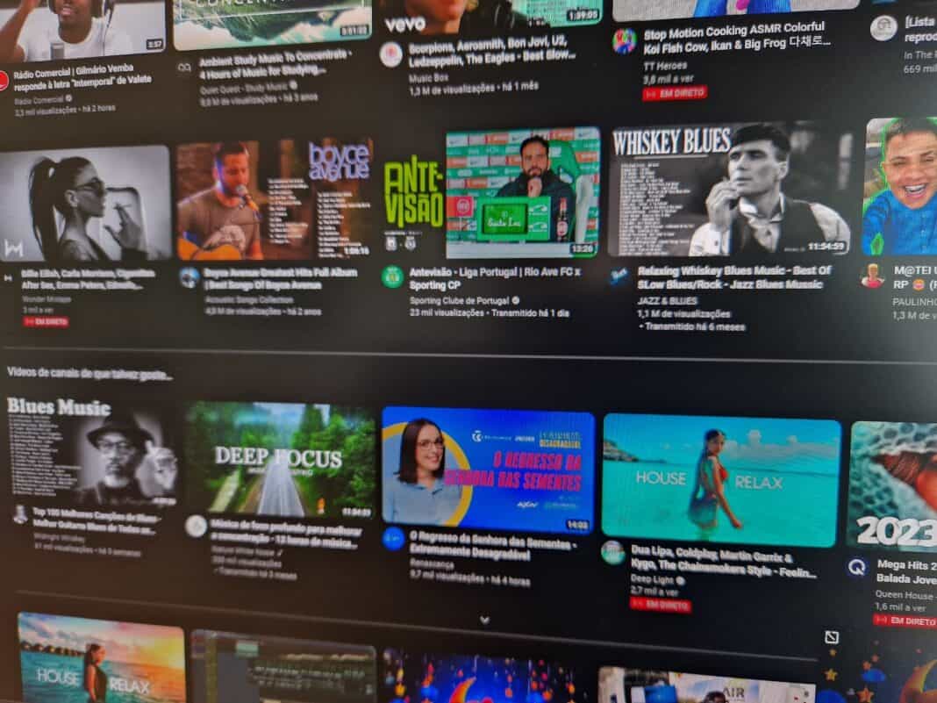The height and width of the screenshot is (703, 937).
Task: Go to Acoustic Songs Collection channel name
Action: coord(248,299)
